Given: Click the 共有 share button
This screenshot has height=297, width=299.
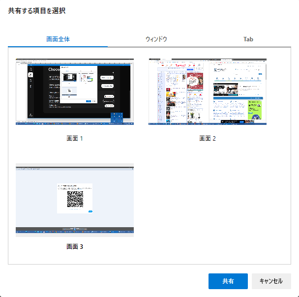Looking at the screenshot, I should coord(228,281).
